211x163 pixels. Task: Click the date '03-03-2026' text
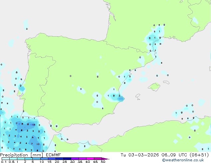click(143, 155)
